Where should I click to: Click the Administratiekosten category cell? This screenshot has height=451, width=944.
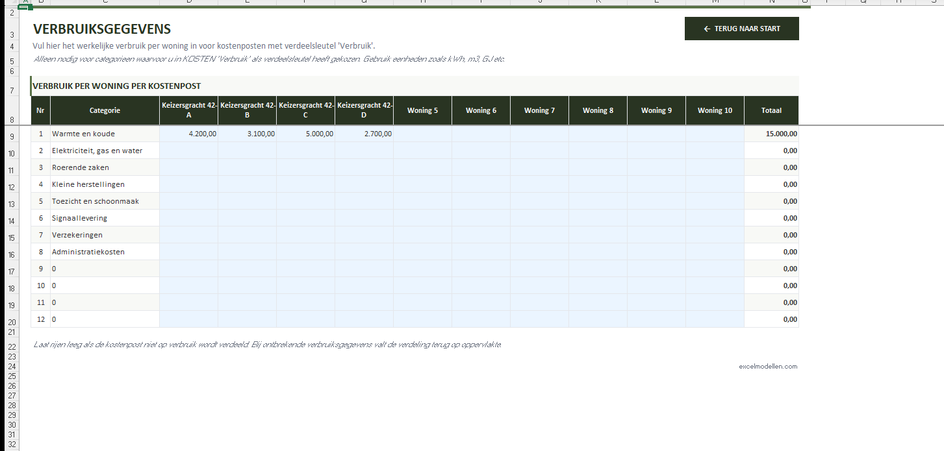(105, 252)
